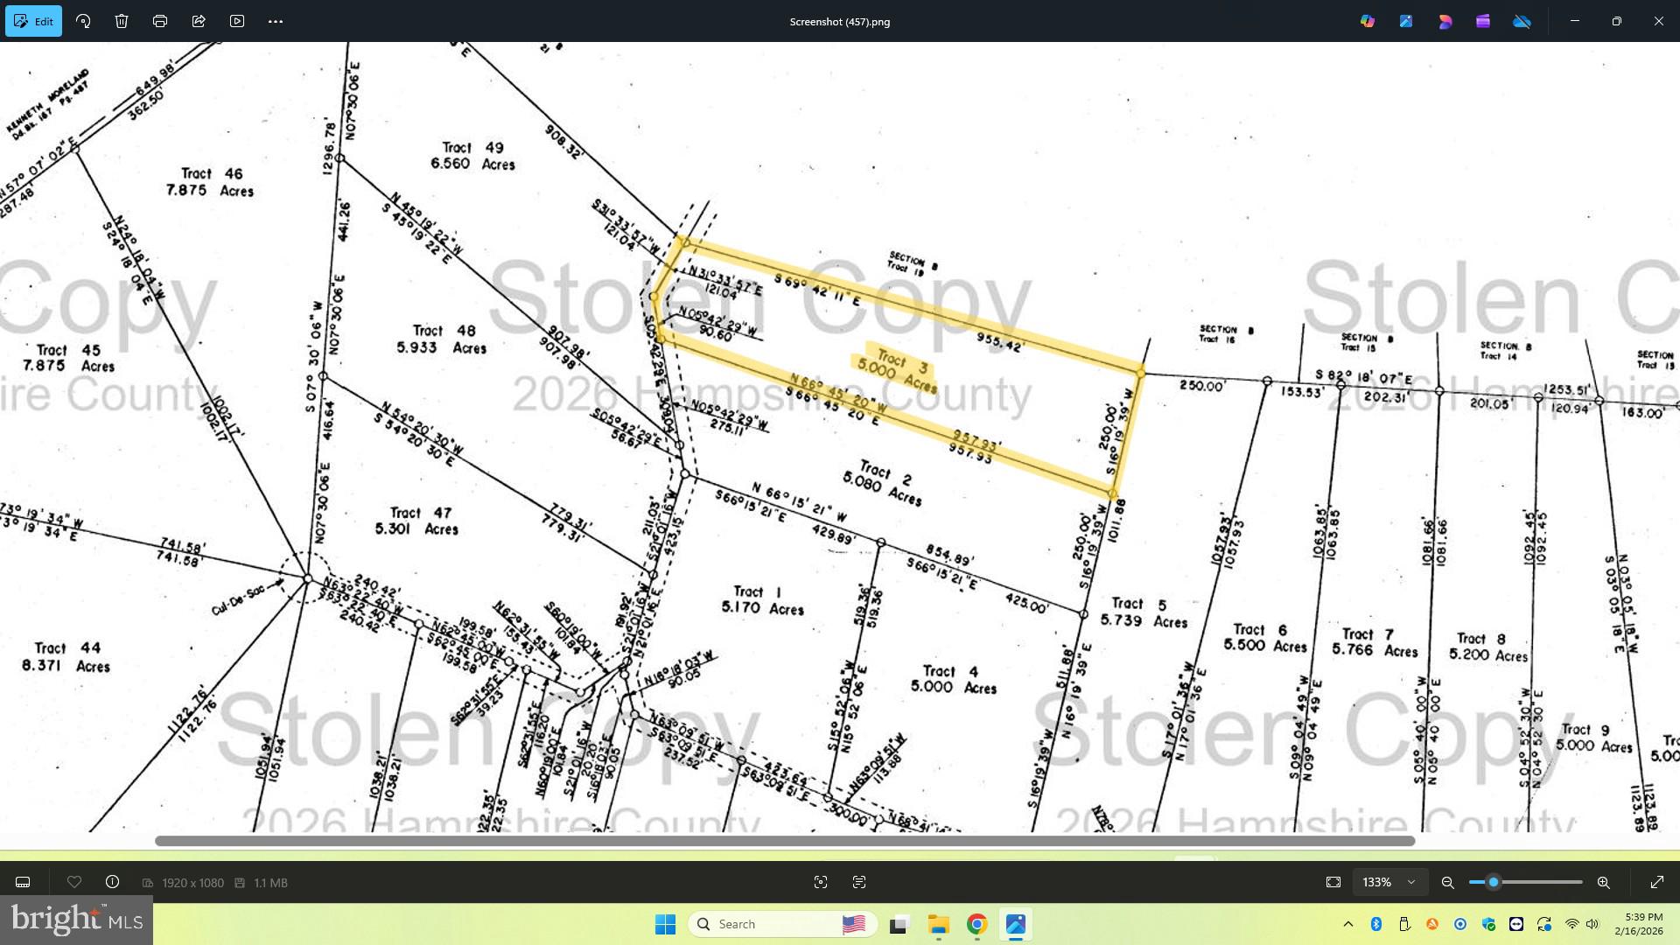The height and width of the screenshot is (945, 1680).
Task: Rotate the image with the rotate icon
Action: click(83, 21)
